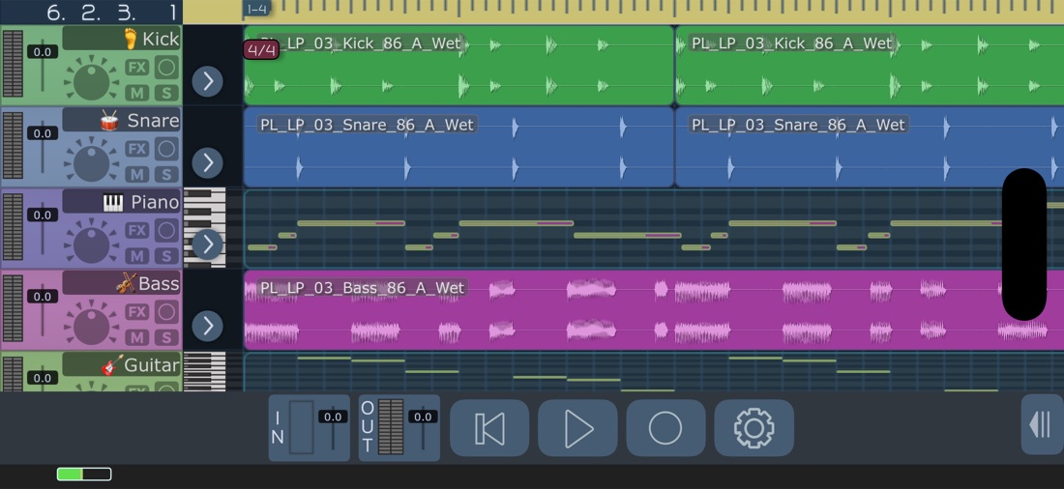This screenshot has width=1064, height=489.
Task: Open FX for the Snare track
Action: (x=137, y=149)
